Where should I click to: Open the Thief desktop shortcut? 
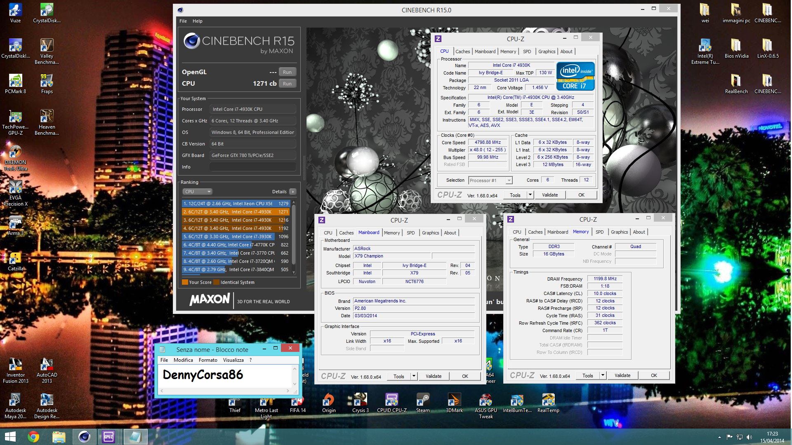pos(235,406)
